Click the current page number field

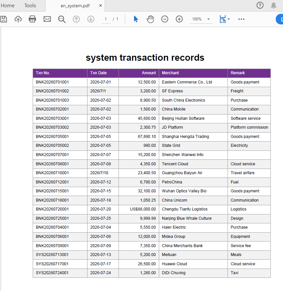pyautogui.click(x=106, y=19)
